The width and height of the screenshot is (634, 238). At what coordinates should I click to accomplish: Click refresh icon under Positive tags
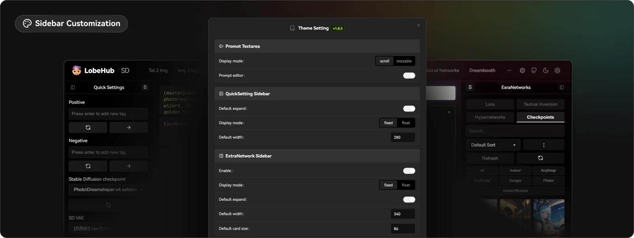(x=88, y=128)
